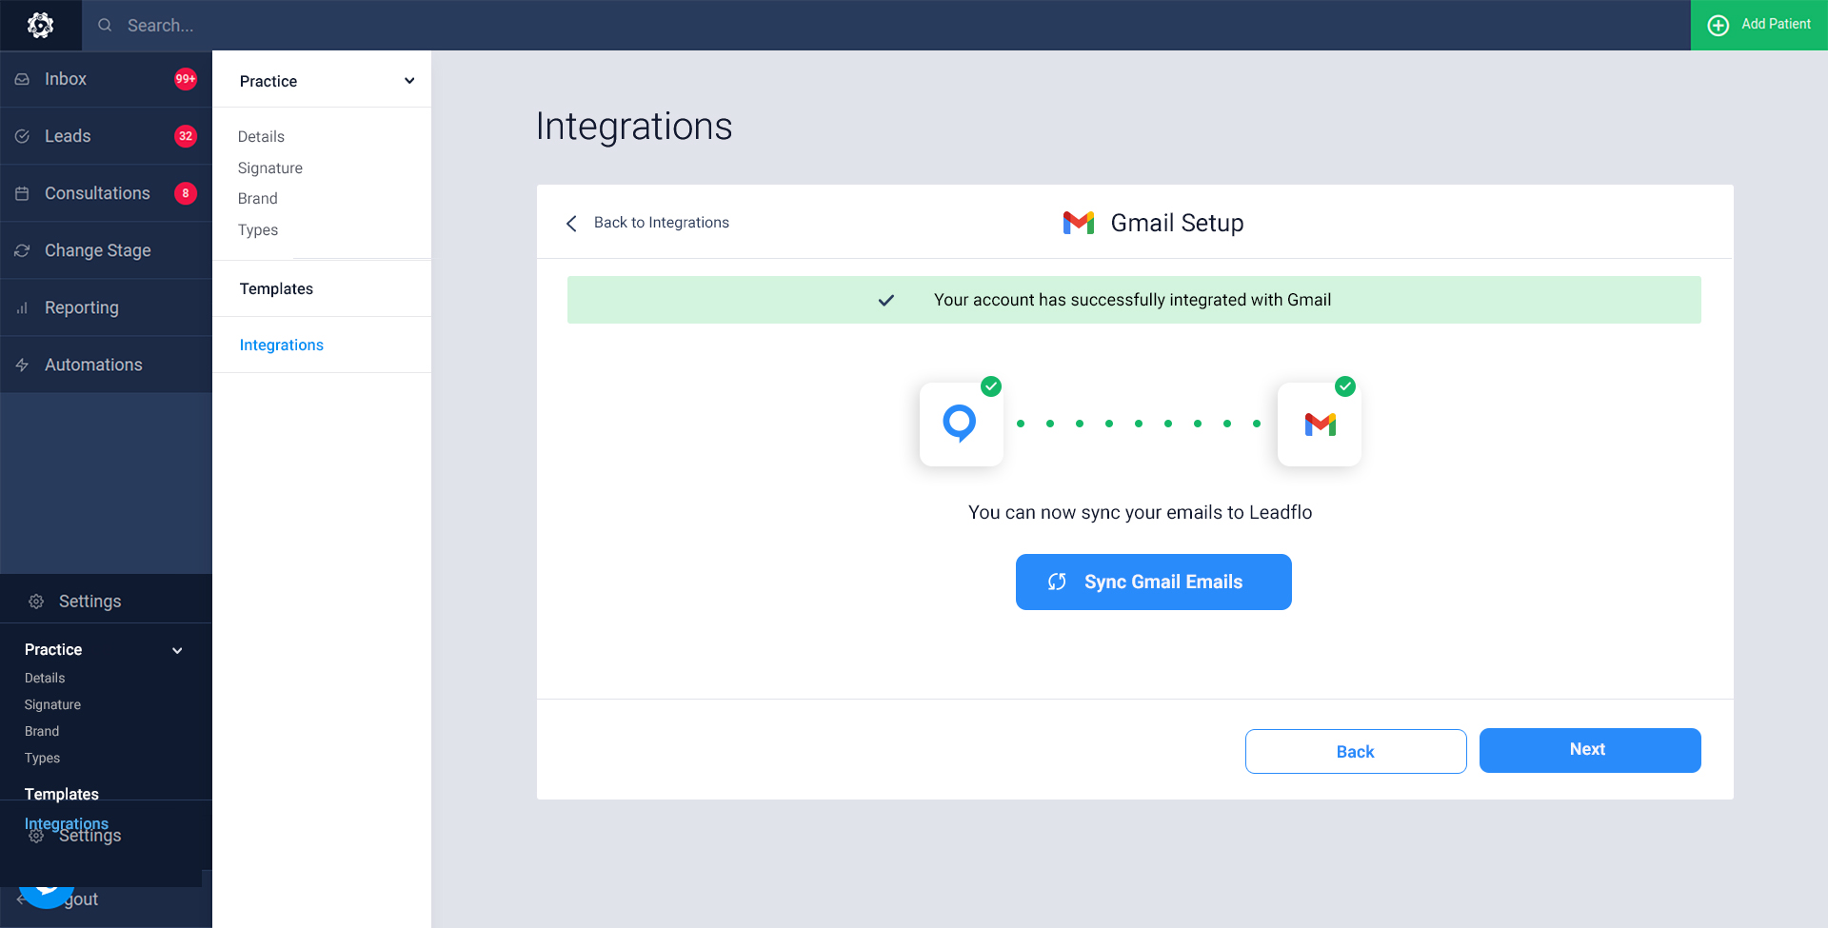
Task: Open the Consultations sidebar item
Action: point(106,193)
